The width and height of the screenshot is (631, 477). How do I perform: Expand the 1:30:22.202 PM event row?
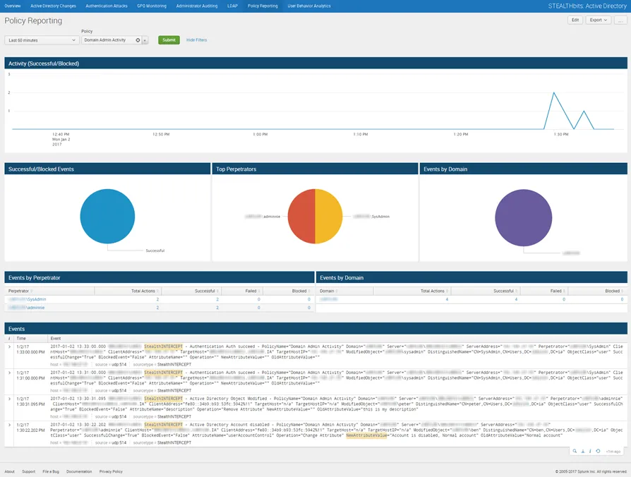point(9,425)
